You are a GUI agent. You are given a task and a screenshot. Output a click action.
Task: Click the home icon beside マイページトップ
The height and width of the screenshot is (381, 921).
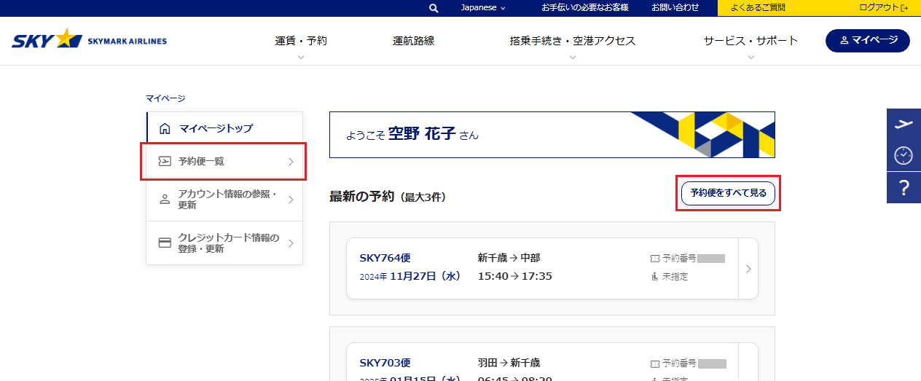click(165, 129)
